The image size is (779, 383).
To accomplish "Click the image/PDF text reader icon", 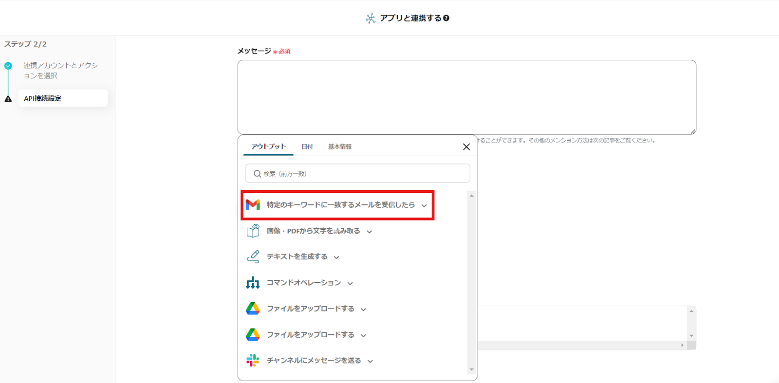I will (253, 231).
